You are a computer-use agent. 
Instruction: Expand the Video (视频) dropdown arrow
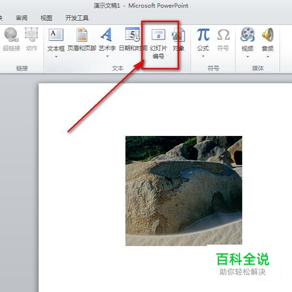pyautogui.click(x=247, y=56)
